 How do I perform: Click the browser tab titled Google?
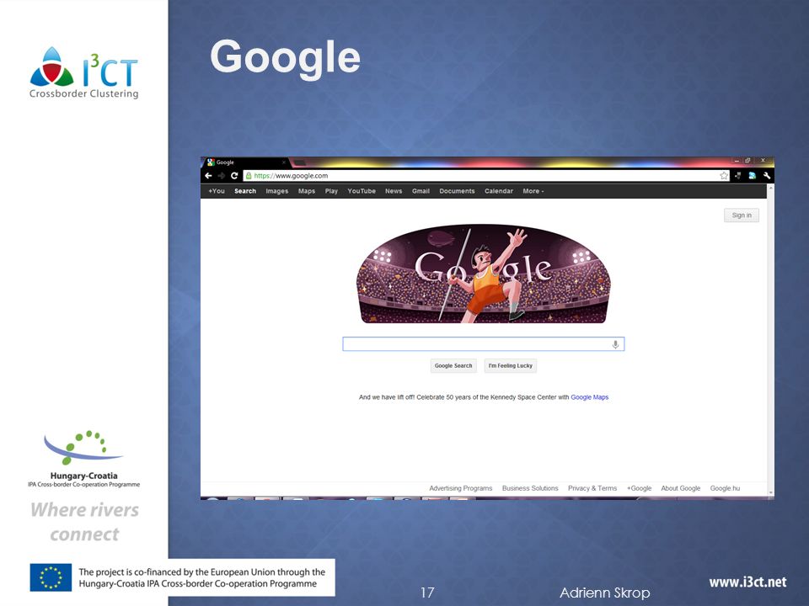pyautogui.click(x=245, y=162)
